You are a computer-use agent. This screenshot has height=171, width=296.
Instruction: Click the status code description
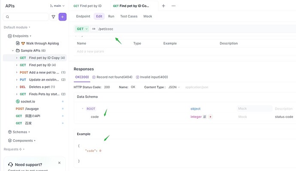[x=284, y=117]
